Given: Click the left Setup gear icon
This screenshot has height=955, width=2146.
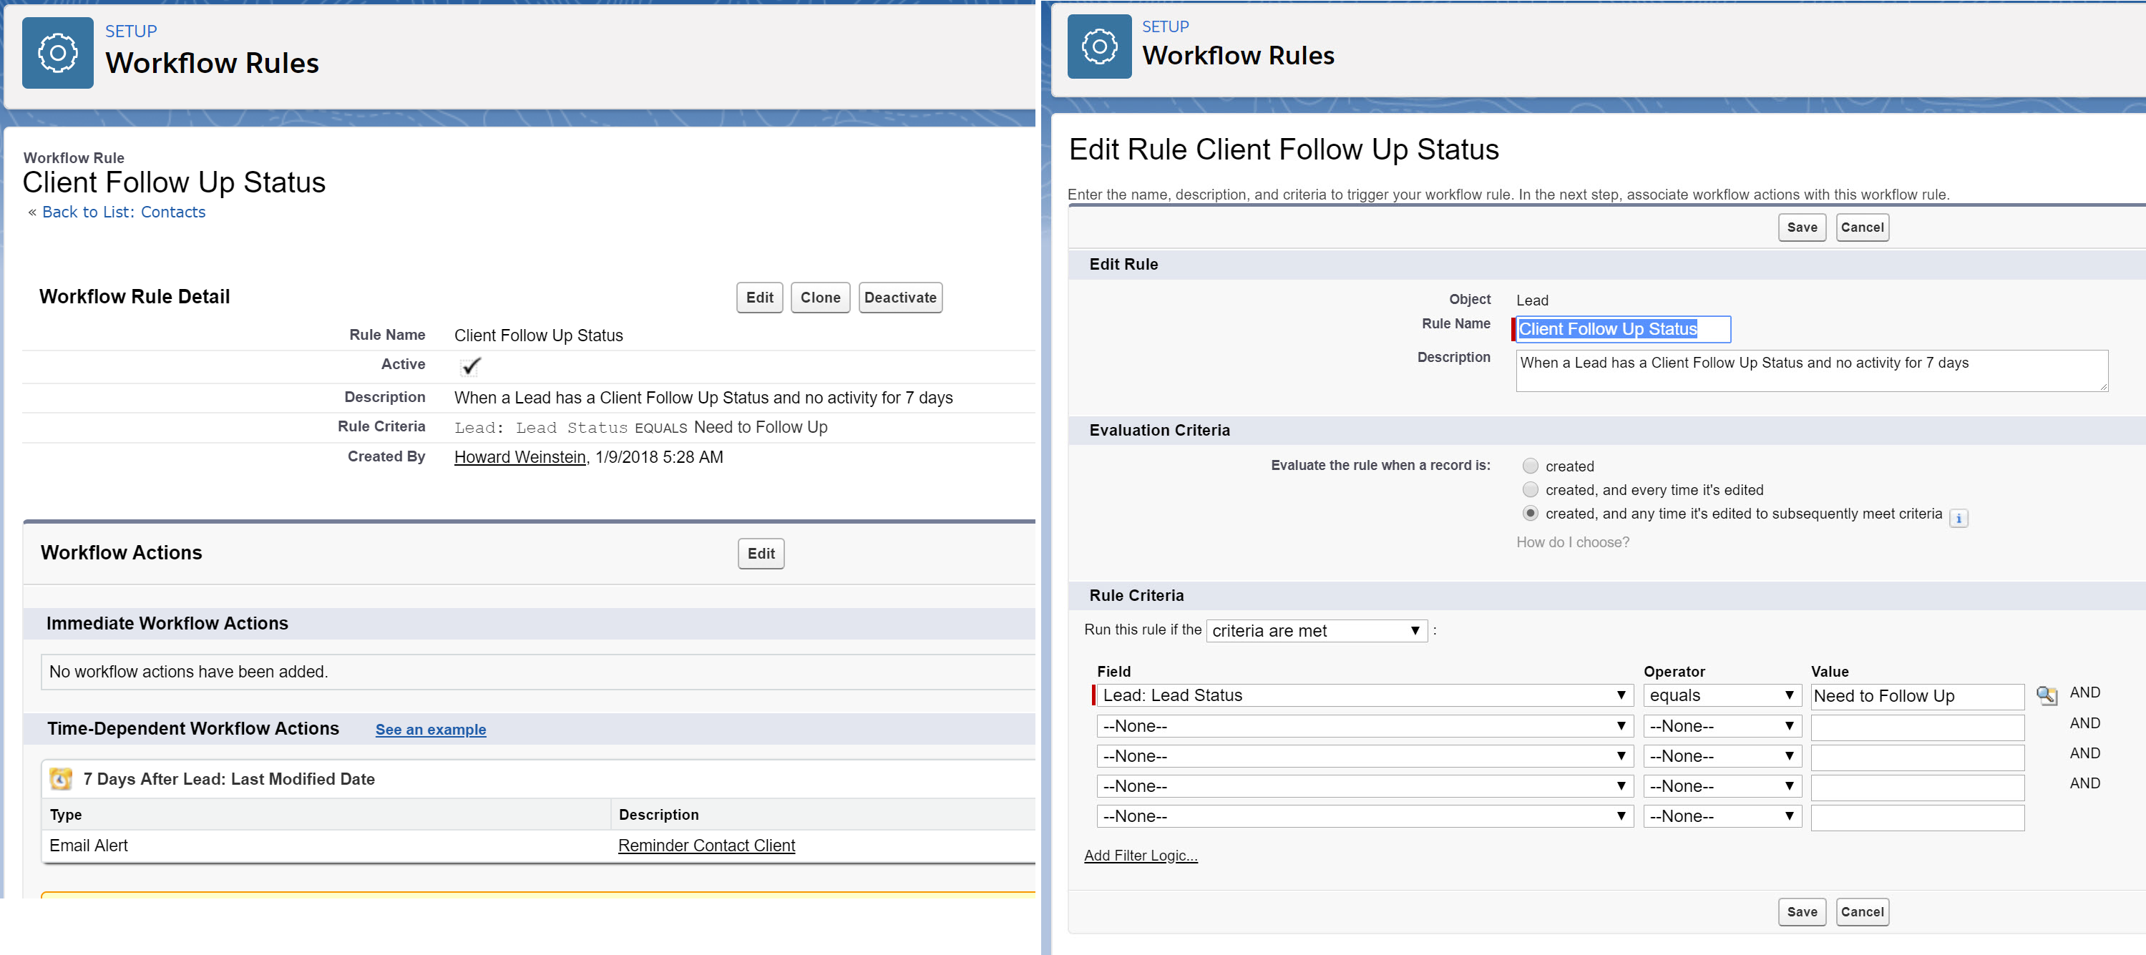Looking at the screenshot, I should (57, 53).
